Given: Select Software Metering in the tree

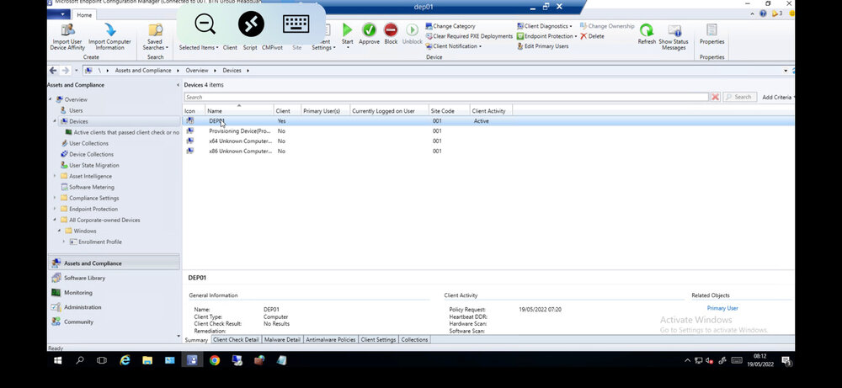Looking at the screenshot, I should click(91, 187).
